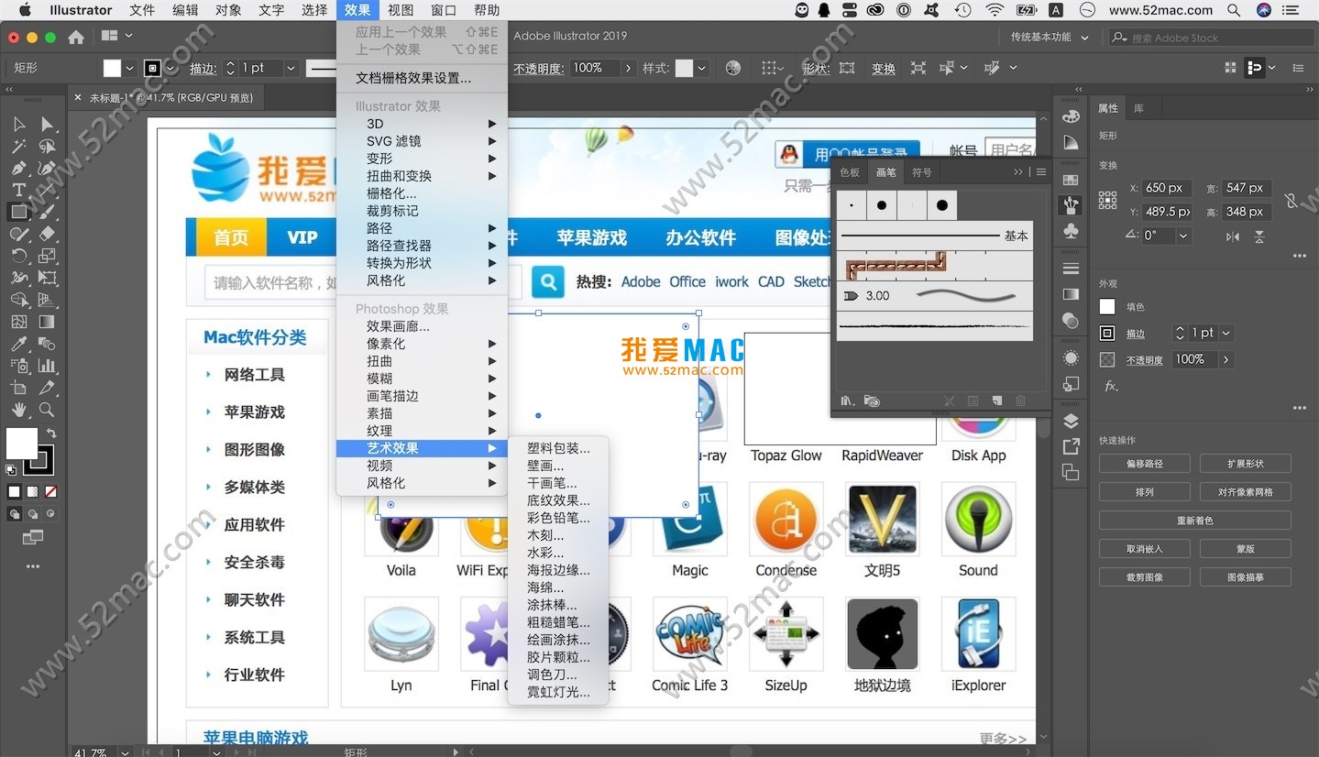Click the 重新着色 button
Screen dimensions: 1319x757
[x=1194, y=521]
